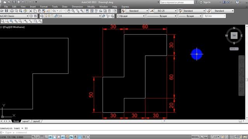Click the viewport label 2D Wireframe
Screen dimensions: 248x139
(17, 27)
